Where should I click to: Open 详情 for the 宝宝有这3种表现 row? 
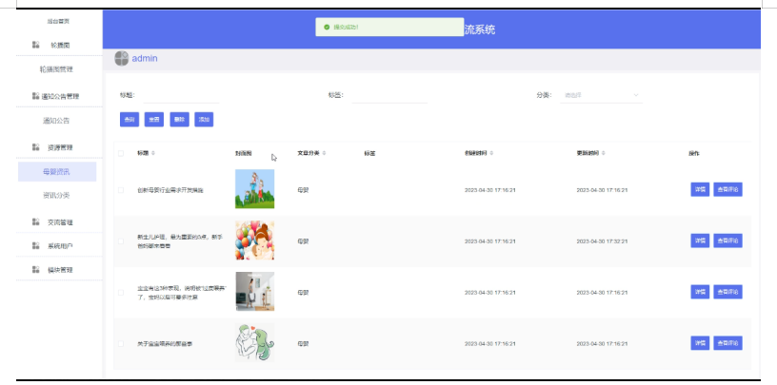point(700,292)
